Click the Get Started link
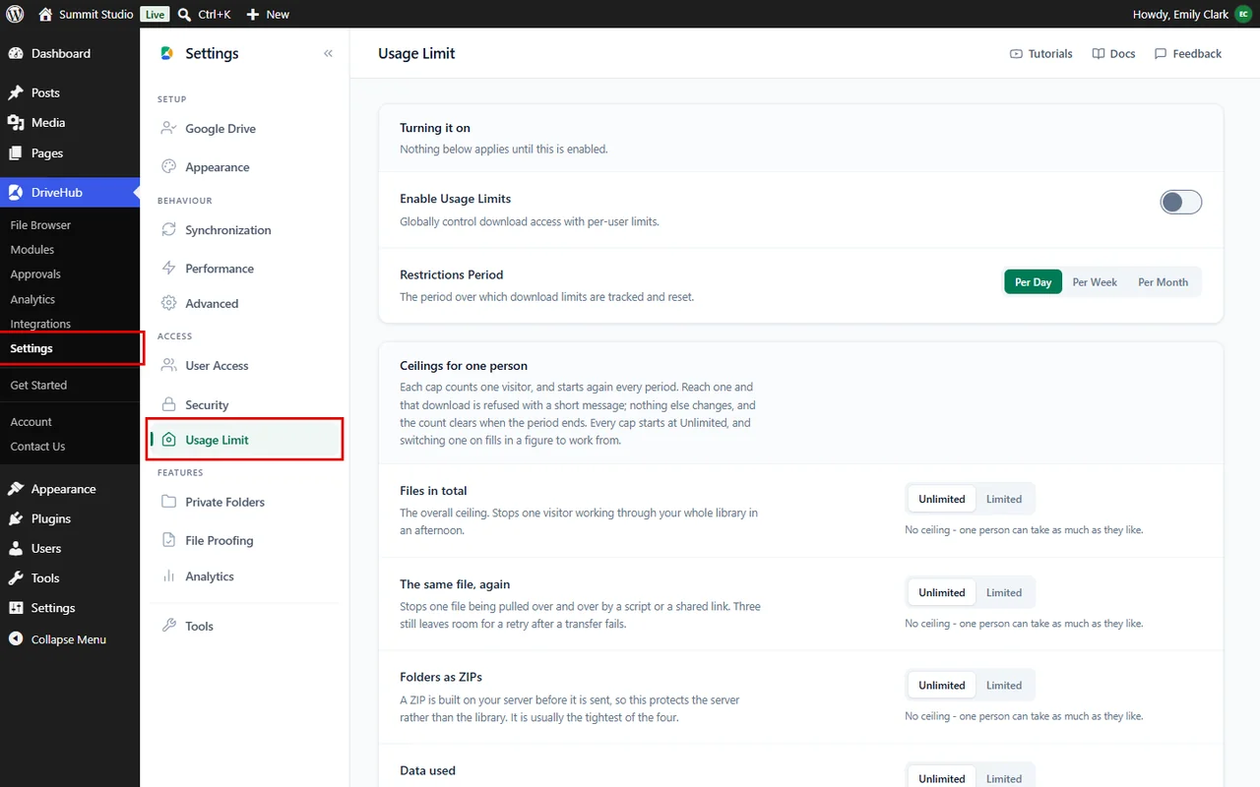Viewport: 1260px width, 787px height. click(x=38, y=386)
